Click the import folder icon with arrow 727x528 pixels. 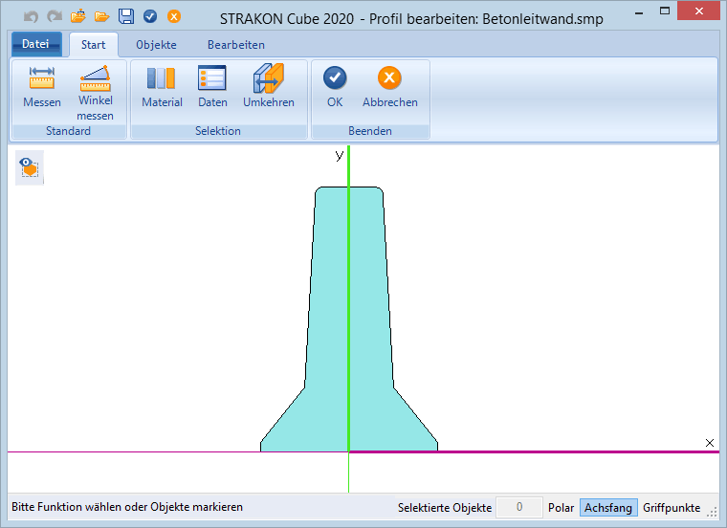point(78,16)
